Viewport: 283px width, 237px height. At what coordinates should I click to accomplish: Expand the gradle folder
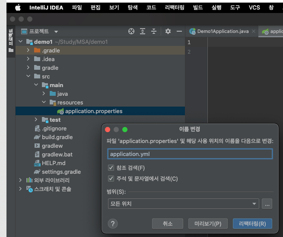[x=28, y=68]
